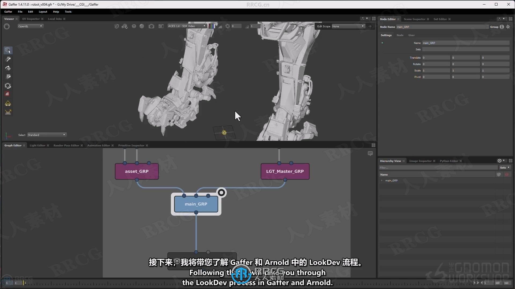The width and height of the screenshot is (515, 289).
Task: Click the gamma icon beside value 1
Action: [247, 26]
